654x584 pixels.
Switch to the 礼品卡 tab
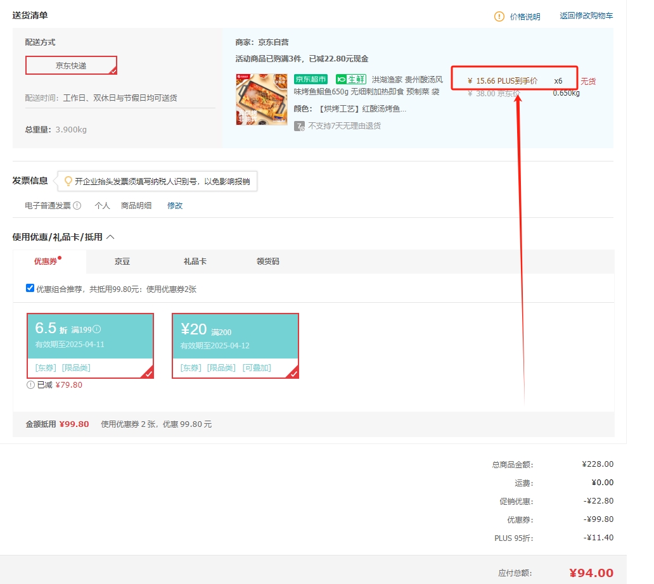[x=195, y=262]
